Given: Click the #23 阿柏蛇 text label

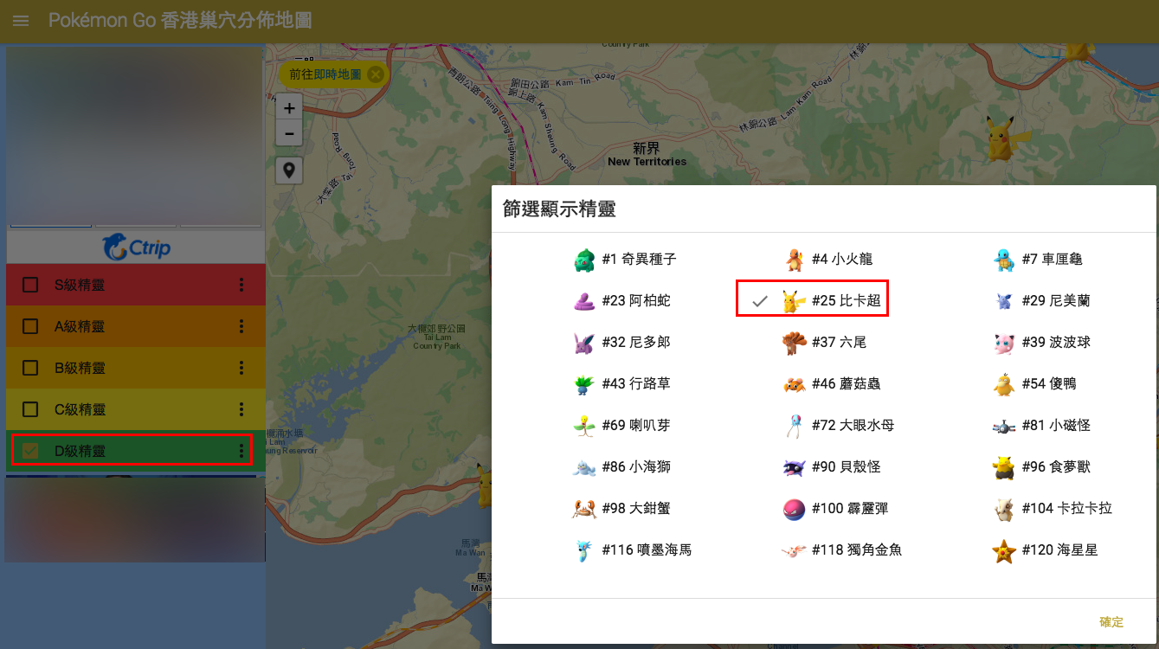Looking at the screenshot, I should (x=636, y=301).
